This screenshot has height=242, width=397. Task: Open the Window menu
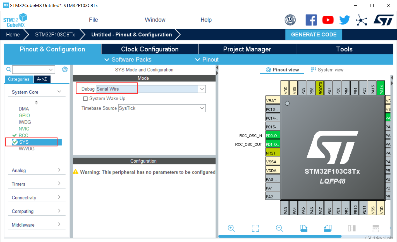(x=155, y=20)
